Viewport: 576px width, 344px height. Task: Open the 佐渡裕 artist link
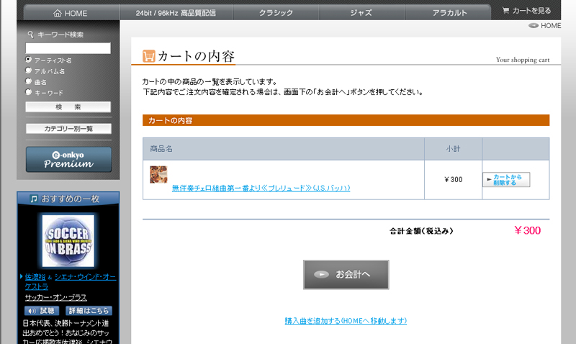coord(35,277)
